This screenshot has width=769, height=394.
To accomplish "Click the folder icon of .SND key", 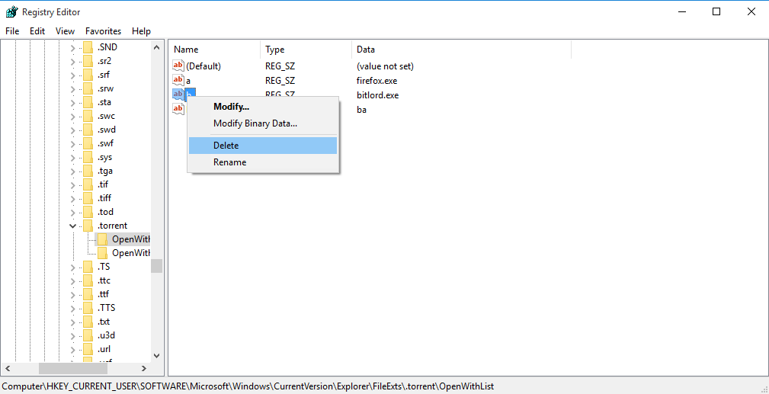I will 88,47.
